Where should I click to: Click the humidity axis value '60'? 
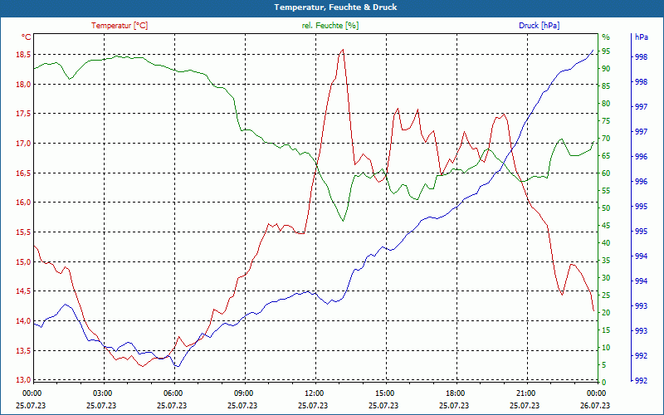[x=606, y=173]
